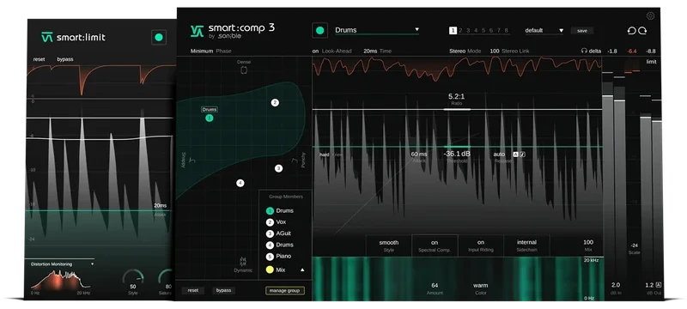Screen dimensions: 687x309
Task: Click the 5.2:1 Ratio handle
Action: click(457, 109)
